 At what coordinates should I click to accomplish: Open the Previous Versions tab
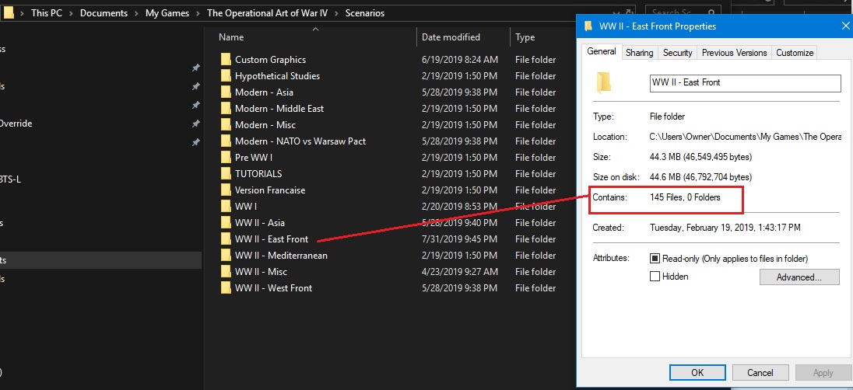734,53
